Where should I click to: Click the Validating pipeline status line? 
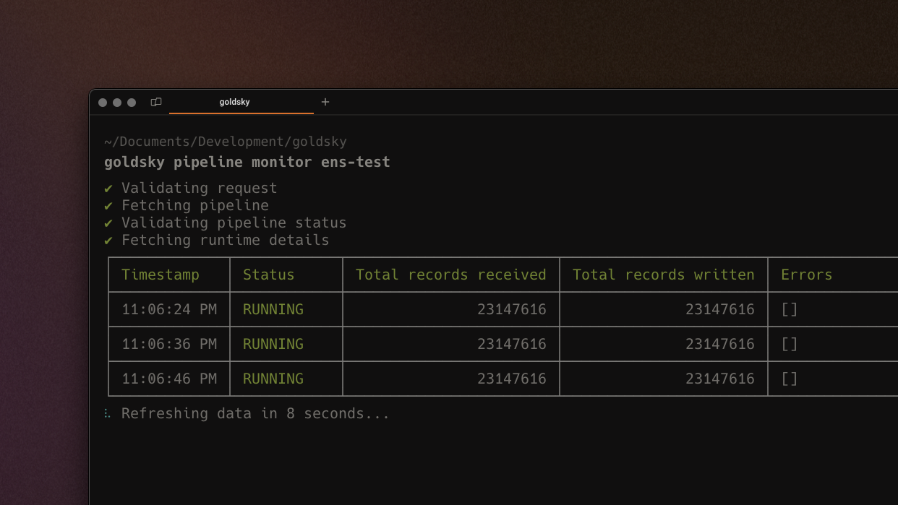(234, 223)
